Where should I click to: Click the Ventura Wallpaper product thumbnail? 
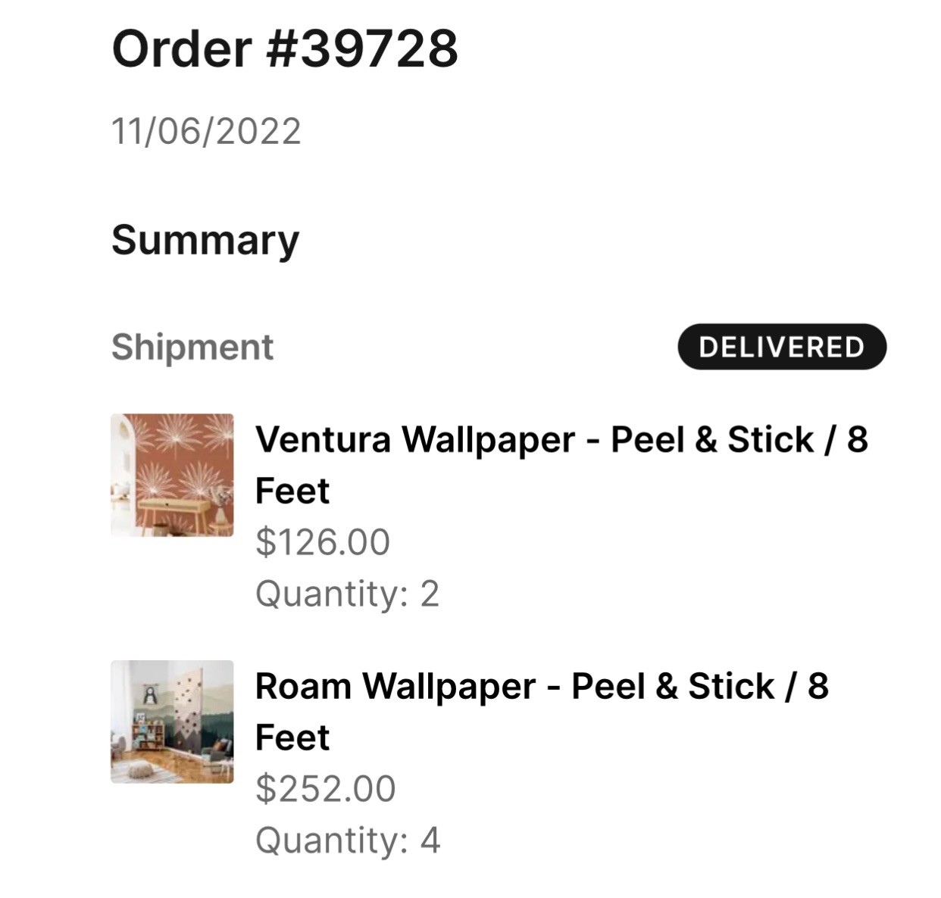(x=172, y=475)
